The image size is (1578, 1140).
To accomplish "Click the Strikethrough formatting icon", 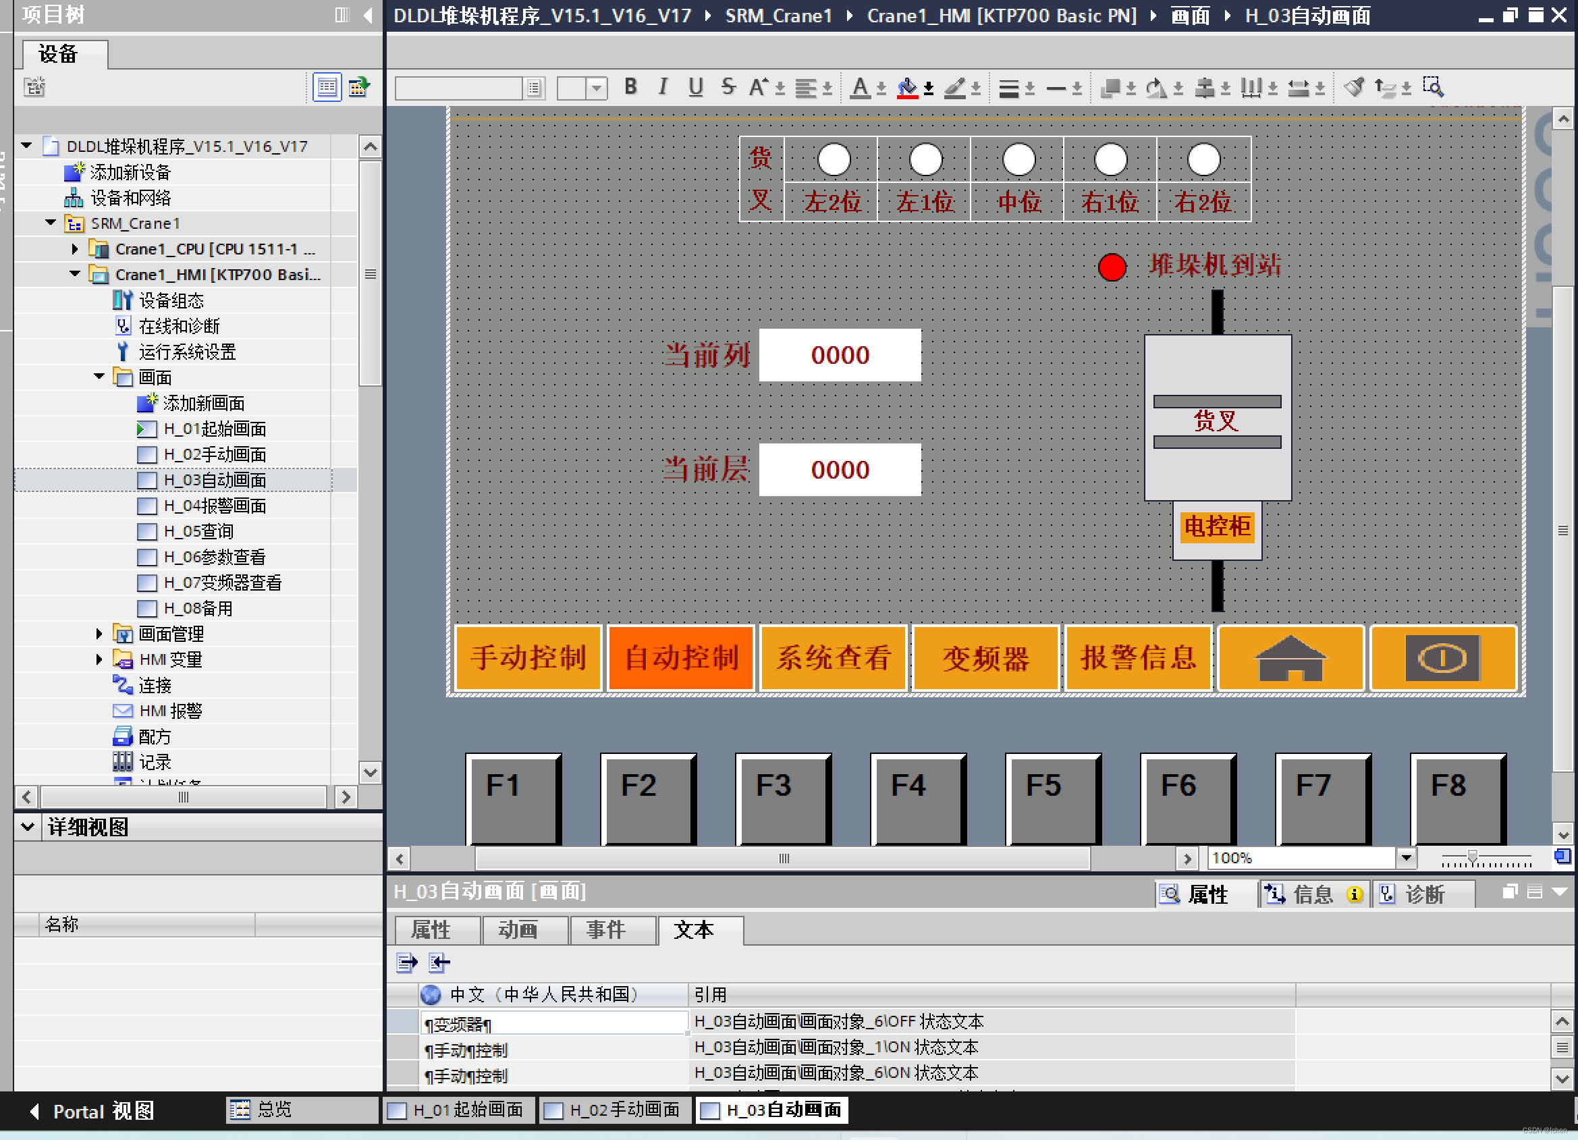I will tap(728, 87).
